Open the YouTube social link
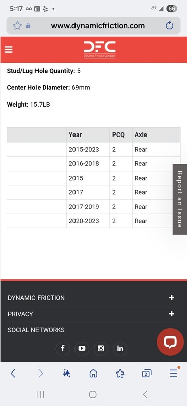This screenshot has height=406, width=187. [82, 348]
